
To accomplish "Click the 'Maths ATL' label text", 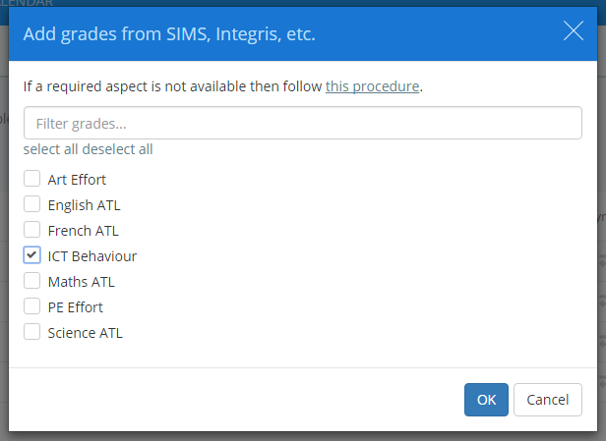I will [81, 282].
